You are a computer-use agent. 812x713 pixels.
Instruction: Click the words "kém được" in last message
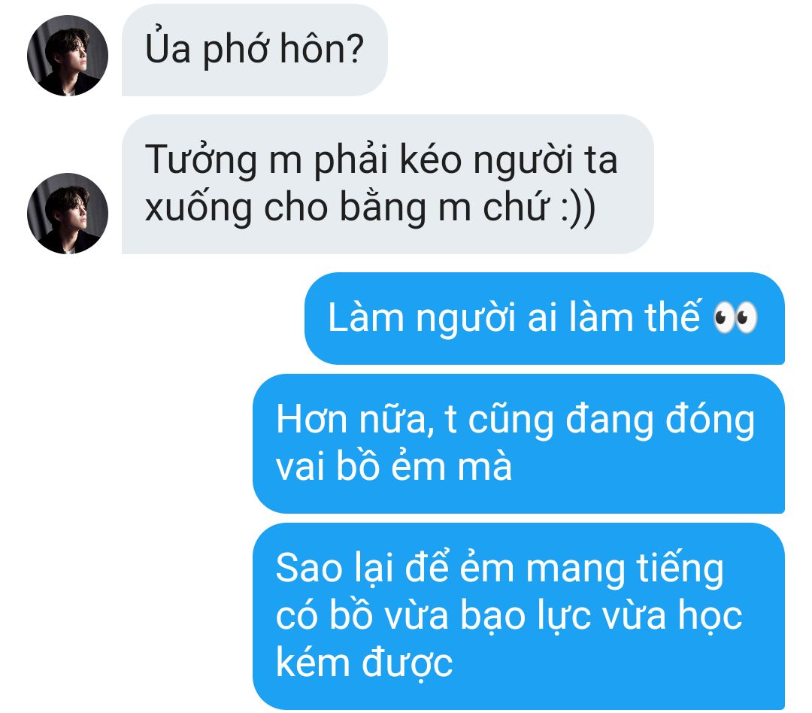coord(365,662)
